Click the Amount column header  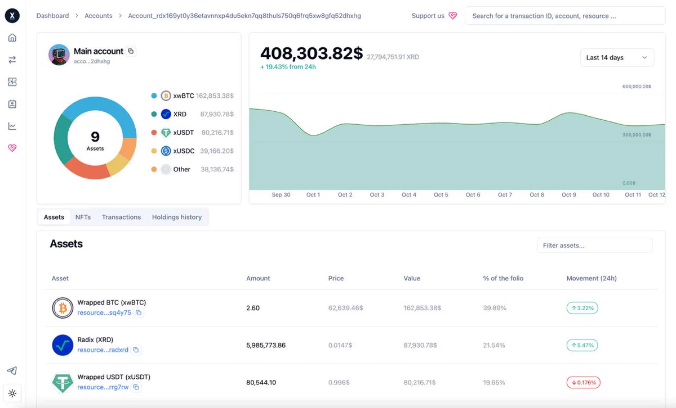pyautogui.click(x=258, y=278)
